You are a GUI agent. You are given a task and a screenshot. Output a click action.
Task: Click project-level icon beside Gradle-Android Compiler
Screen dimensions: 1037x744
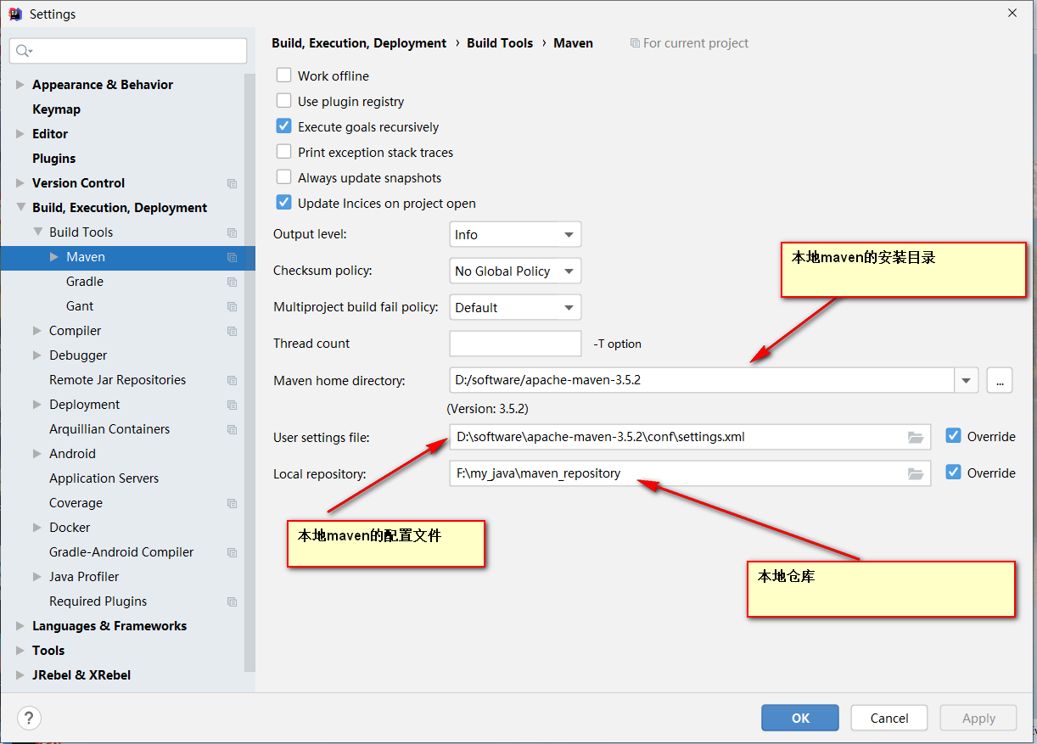233,552
